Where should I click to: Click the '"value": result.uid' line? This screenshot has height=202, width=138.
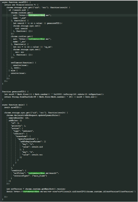click(x=32, y=147)
